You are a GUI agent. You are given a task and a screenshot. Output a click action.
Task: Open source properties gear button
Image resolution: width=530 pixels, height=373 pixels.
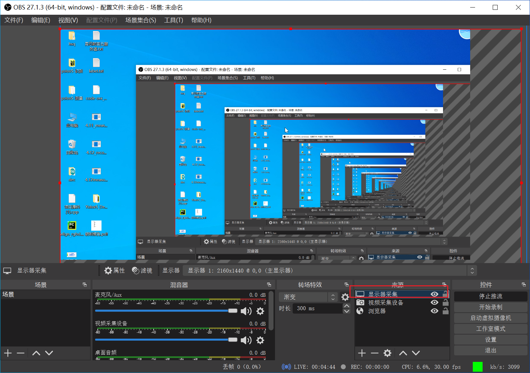pyautogui.click(x=114, y=271)
